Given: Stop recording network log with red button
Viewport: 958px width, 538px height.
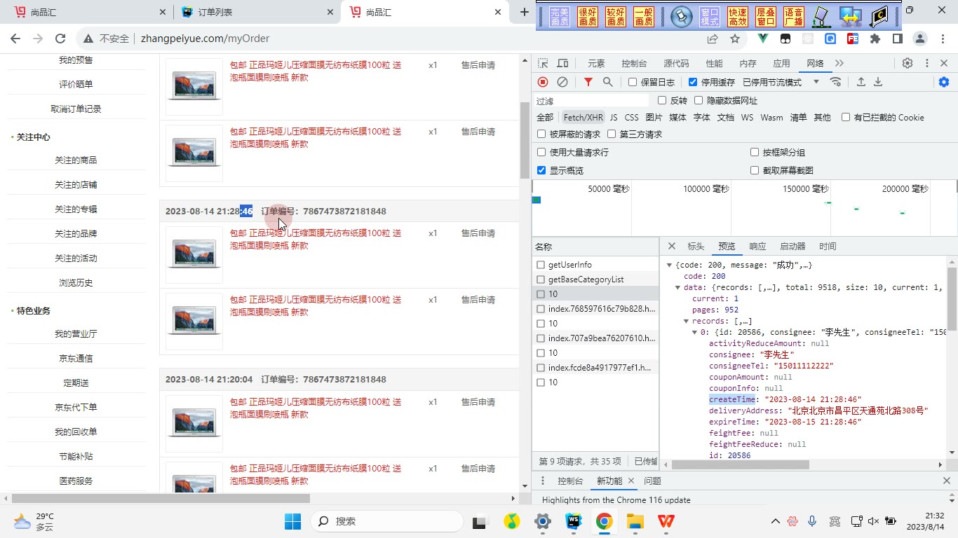Looking at the screenshot, I should coord(543,82).
